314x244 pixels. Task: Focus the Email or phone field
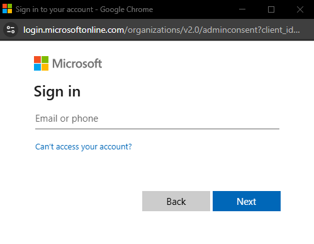[x=157, y=119]
